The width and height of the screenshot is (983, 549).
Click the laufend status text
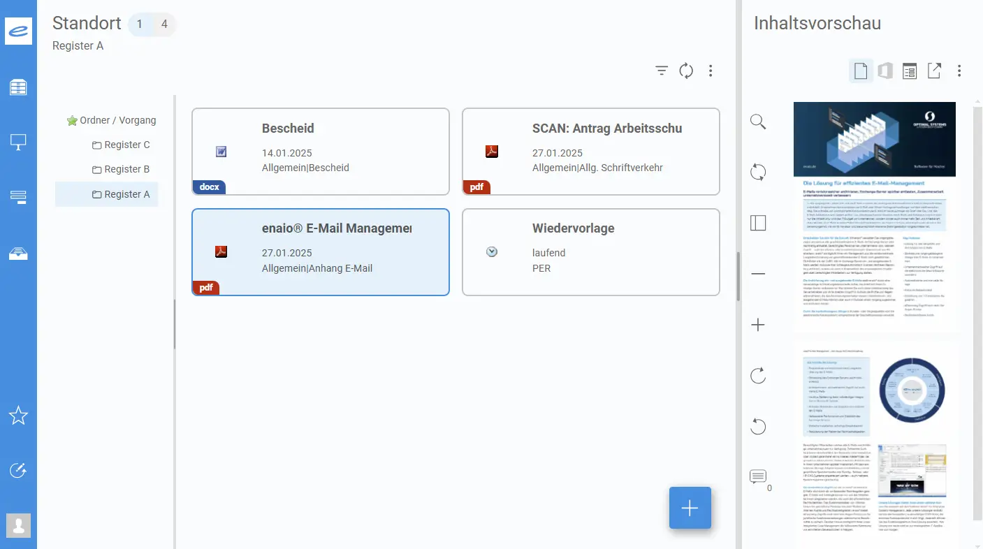[x=549, y=253]
